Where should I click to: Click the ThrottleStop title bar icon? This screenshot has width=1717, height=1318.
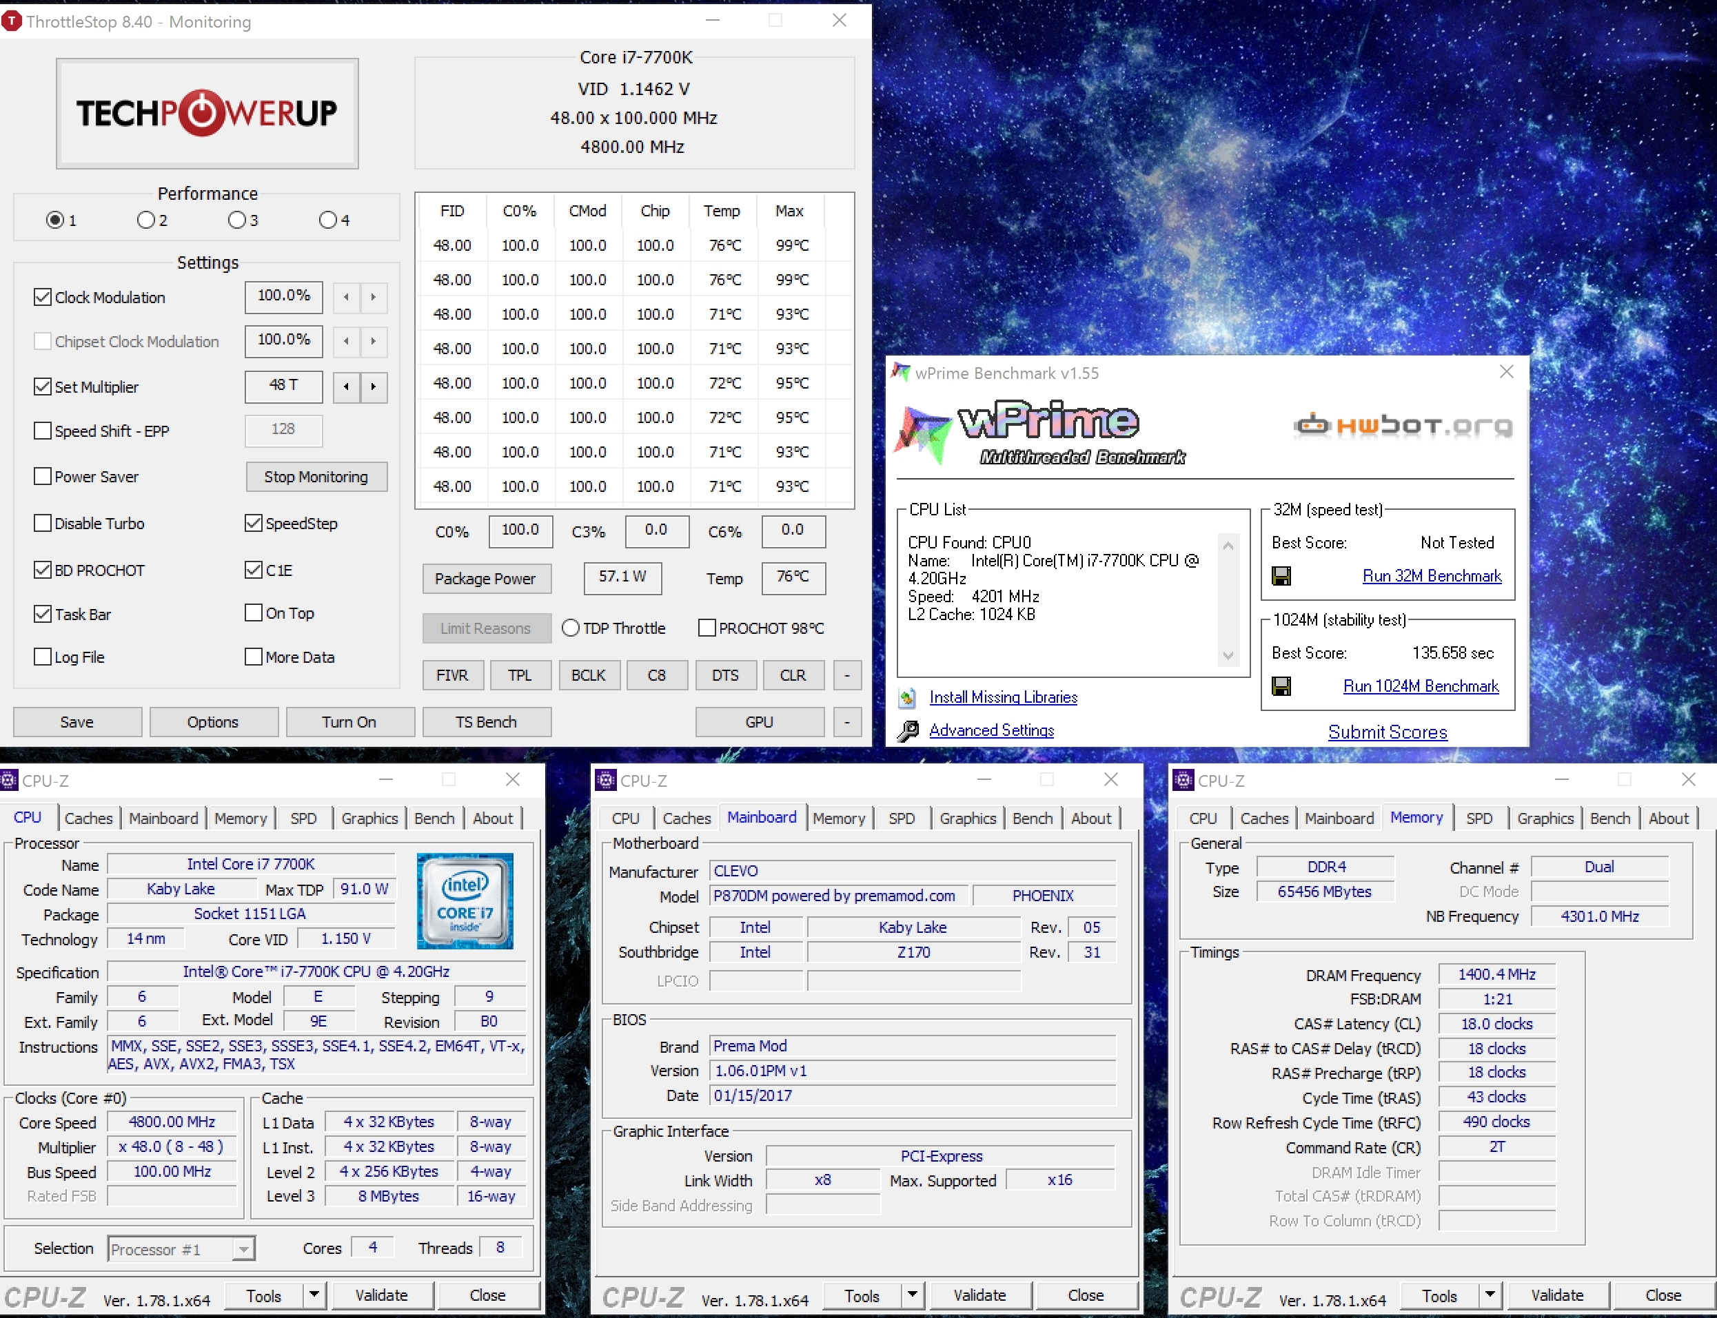click(x=12, y=21)
